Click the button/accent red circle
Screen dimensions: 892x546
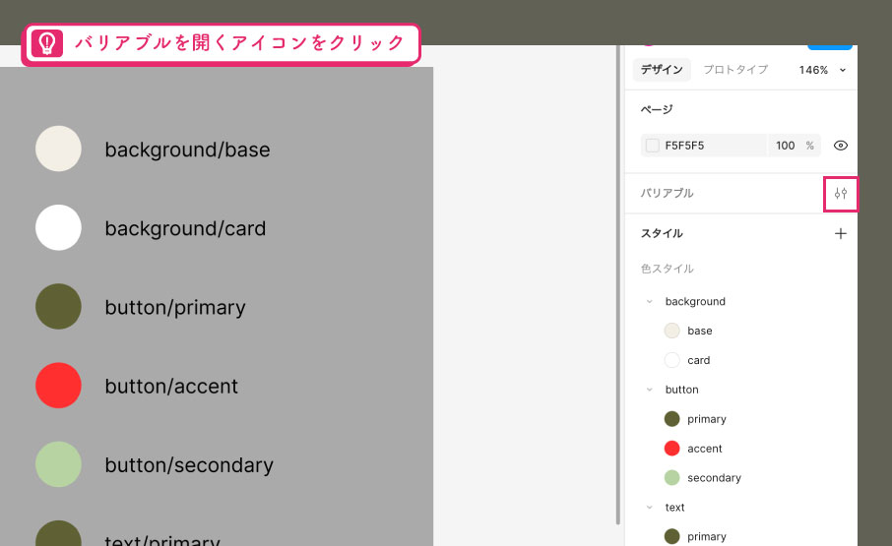pyautogui.click(x=59, y=386)
